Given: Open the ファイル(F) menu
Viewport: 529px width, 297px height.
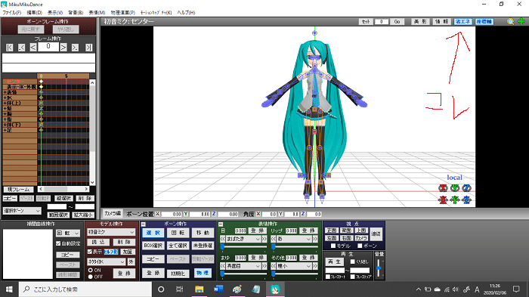Looking at the screenshot, I should click(x=12, y=13).
